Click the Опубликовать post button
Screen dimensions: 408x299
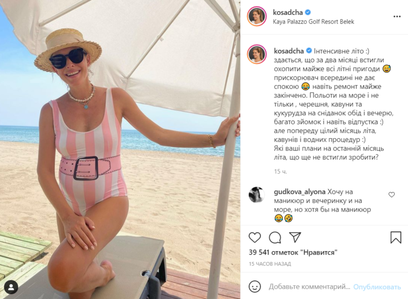click(x=377, y=287)
